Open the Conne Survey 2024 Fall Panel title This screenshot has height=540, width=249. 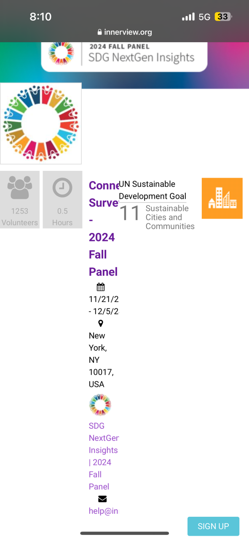pos(104,229)
